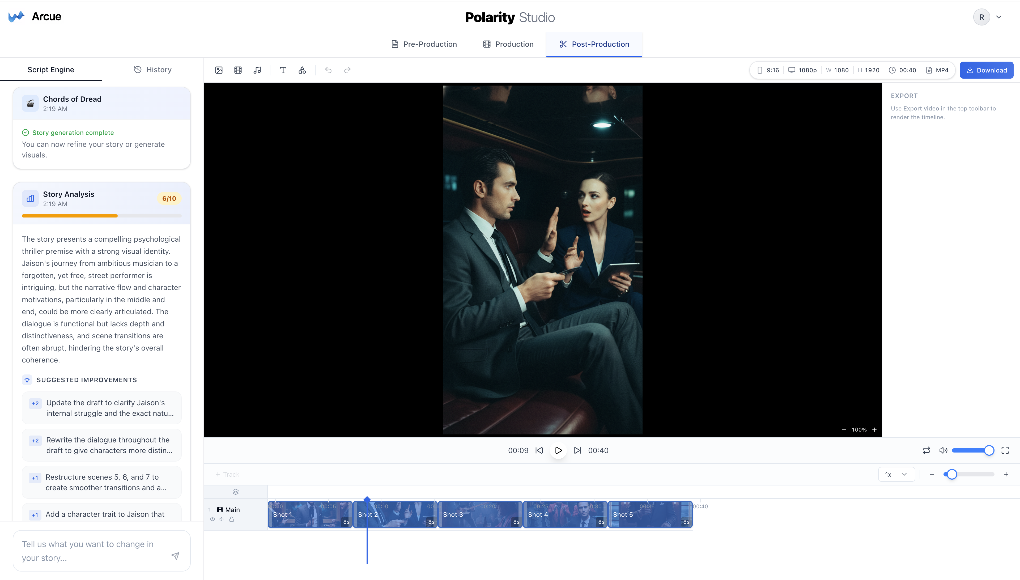Increase preview zoom from 100%
The height and width of the screenshot is (580, 1020).
pos(874,430)
